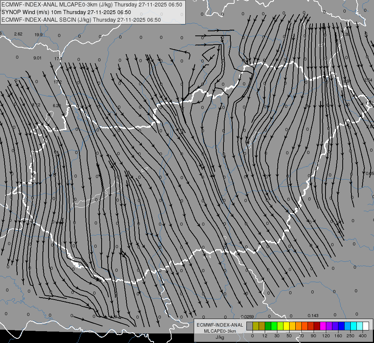This screenshot has height=343, width=374.
Task: Pick the white swatch at legend end
Action: coord(366,326)
